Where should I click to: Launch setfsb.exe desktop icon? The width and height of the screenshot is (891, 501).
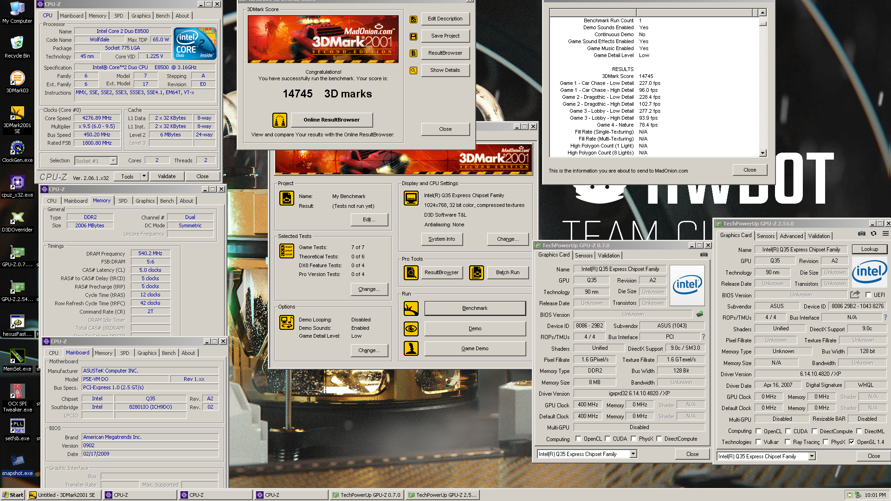[x=17, y=430]
